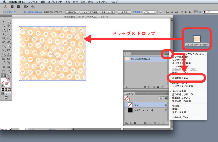218x142 pixels.
Task: Switch Swatches panel to thumbnail view
Action: coord(166,98)
